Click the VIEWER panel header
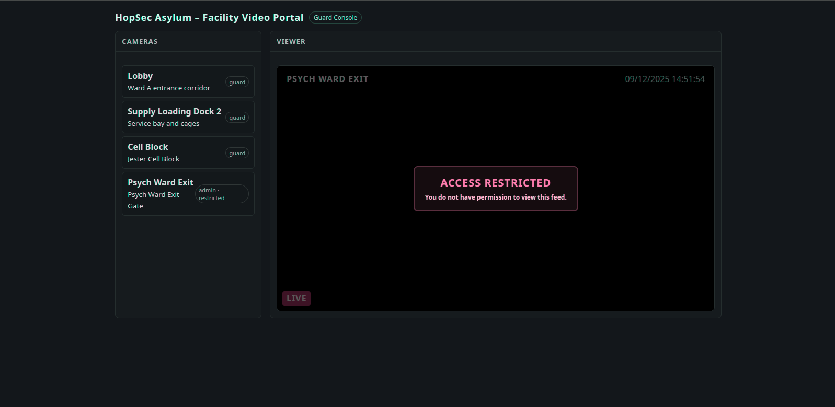Viewport: 835px width, 407px height. [x=291, y=42]
